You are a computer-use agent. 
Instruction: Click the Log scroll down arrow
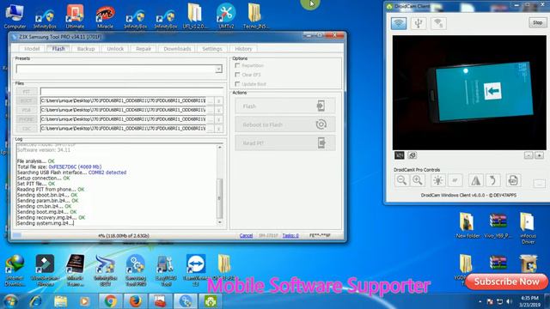pyautogui.click(x=220, y=222)
